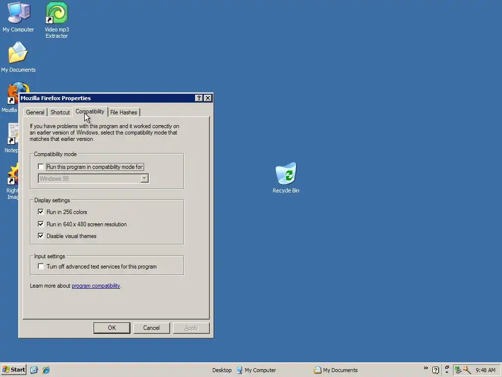502x377 pixels.
Task: Click the Desktop toolbar label in taskbar
Action: (222, 370)
